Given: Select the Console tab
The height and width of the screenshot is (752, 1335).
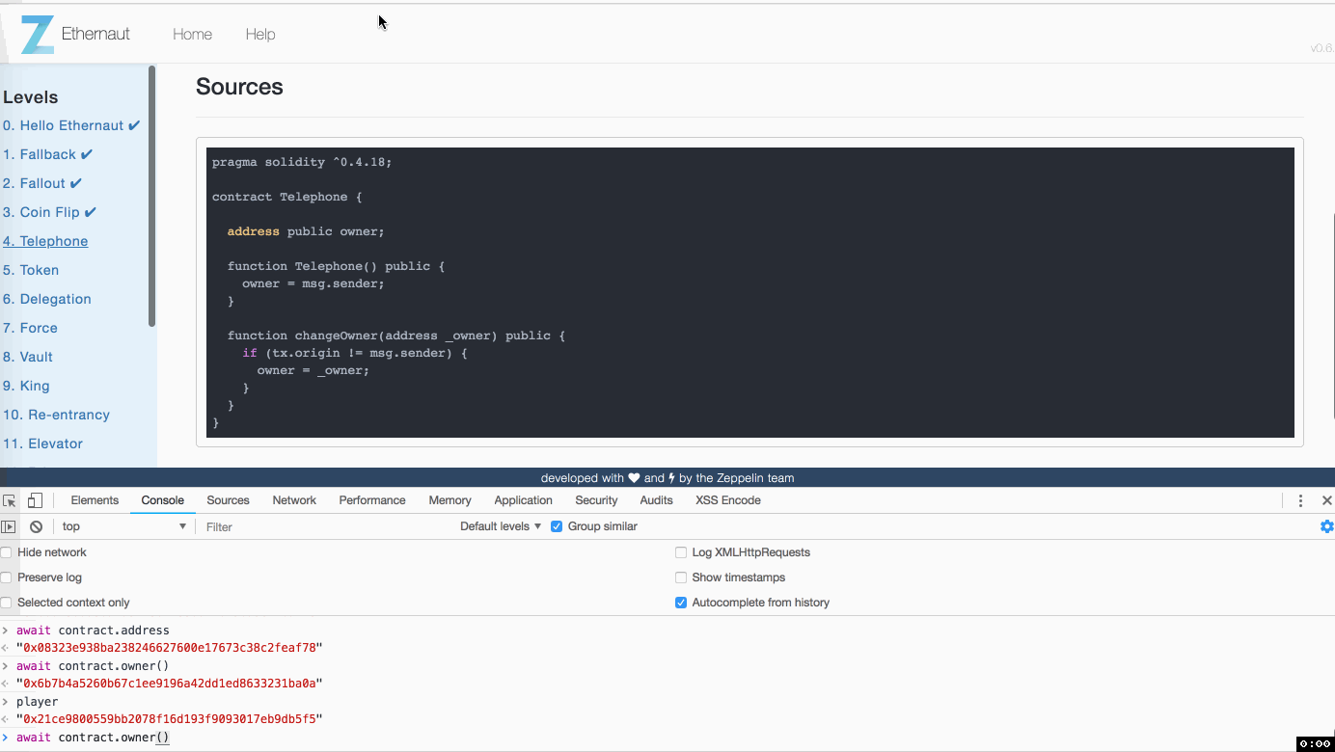Looking at the screenshot, I should click(162, 500).
